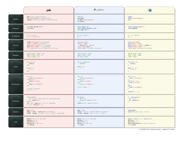The image size is (183, 141).
Task: Click the Python System code cell
Action: (99, 19)
